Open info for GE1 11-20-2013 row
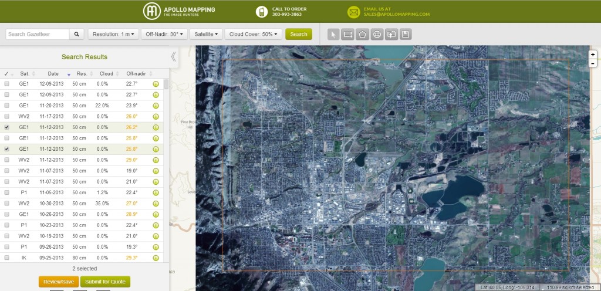Viewport: 601px width, 291px height. pyautogui.click(x=156, y=106)
